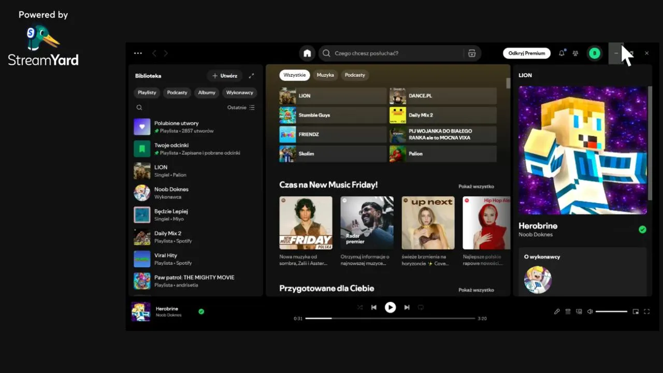Screen dimensions: 663x373
Task: Open the New Music Friday Polska card
Action: click(x=306, y=231)
